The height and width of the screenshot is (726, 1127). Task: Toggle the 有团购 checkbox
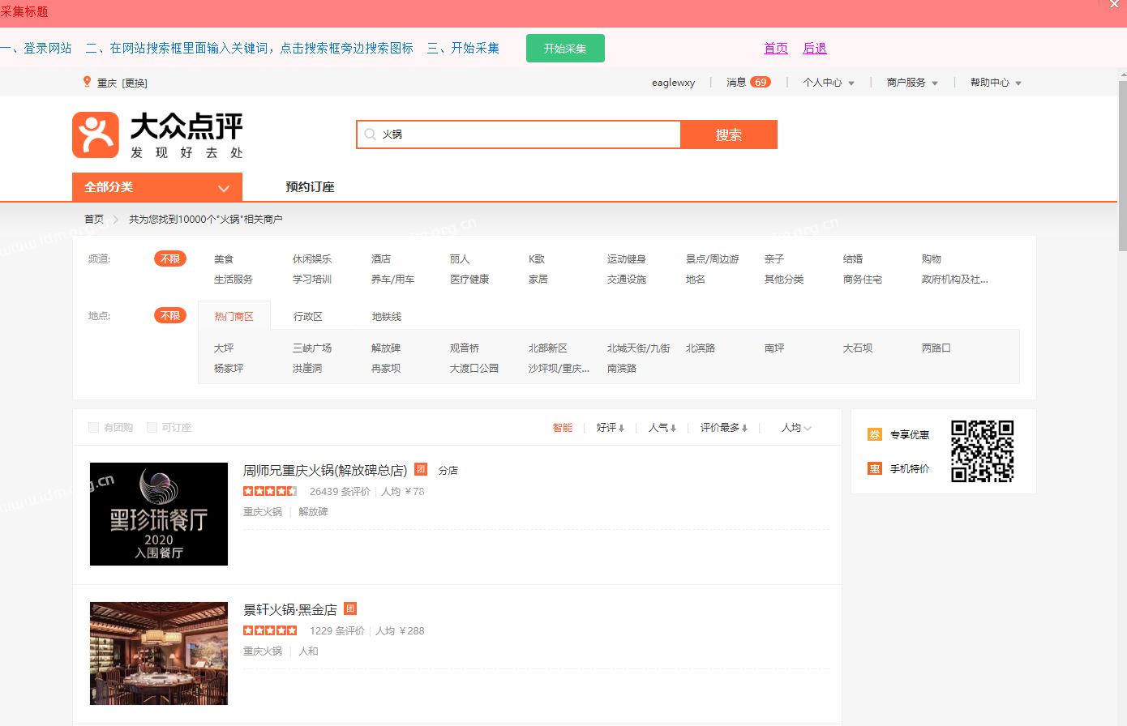pyautogui.click(x=93, y=427)
